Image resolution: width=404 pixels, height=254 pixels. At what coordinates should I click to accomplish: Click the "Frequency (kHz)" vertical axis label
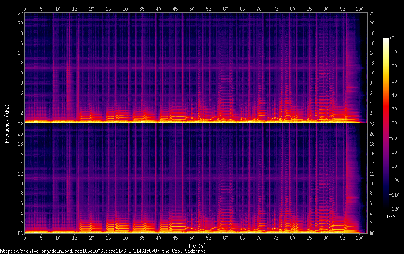click(x=7, y=123)
